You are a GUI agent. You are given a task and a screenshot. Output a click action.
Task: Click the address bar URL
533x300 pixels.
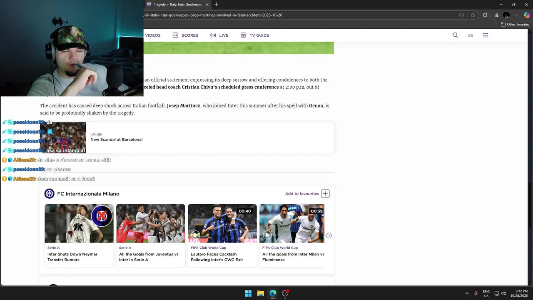[213, 15]
